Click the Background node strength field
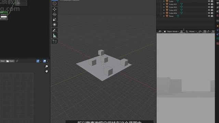This screenshot has height=123, width=219. coord(3,18)
